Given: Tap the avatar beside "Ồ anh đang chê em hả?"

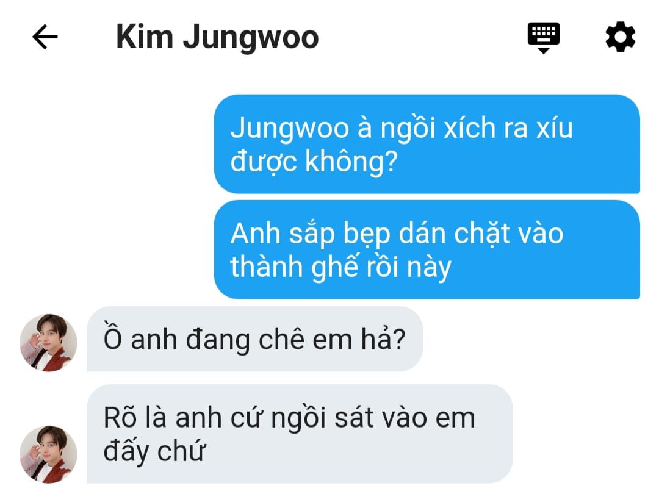Looking at the screenshot, I should [x=48, y=342].
